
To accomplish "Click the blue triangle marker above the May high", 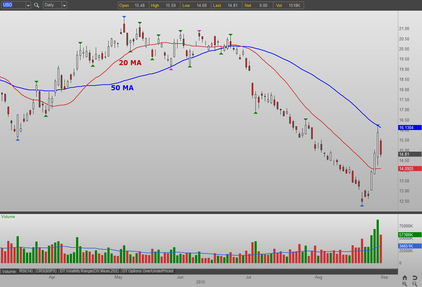I will [x=124, y=17].
